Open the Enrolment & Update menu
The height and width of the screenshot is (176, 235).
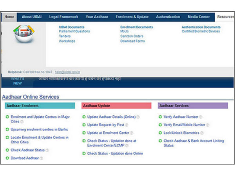point(132,17)
